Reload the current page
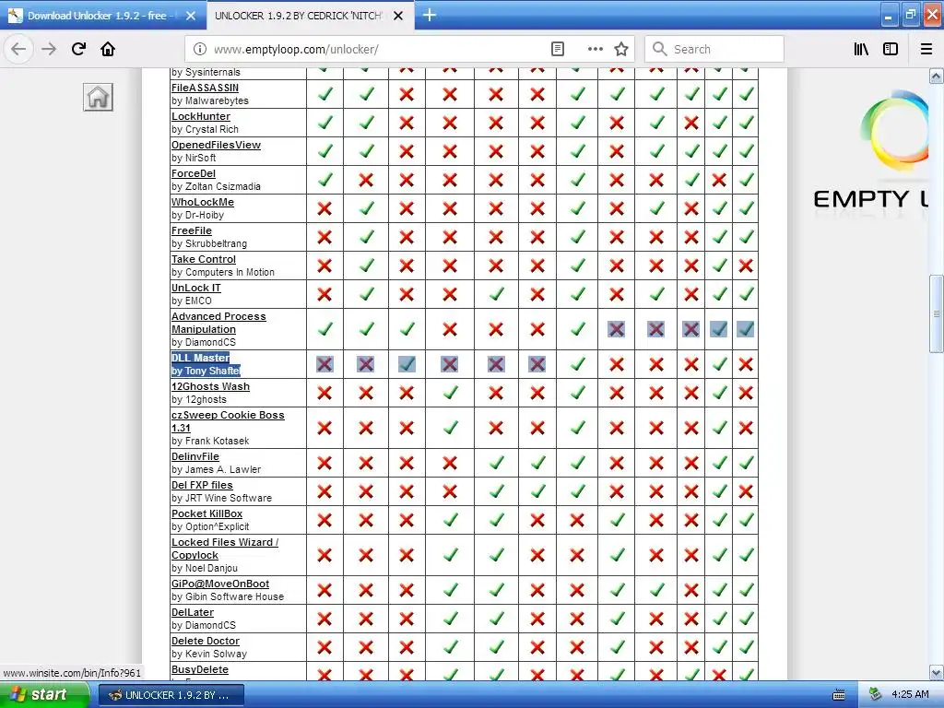The width and height of the screenshot is (944, 708). pyautogui.click(x=79, y=49)
